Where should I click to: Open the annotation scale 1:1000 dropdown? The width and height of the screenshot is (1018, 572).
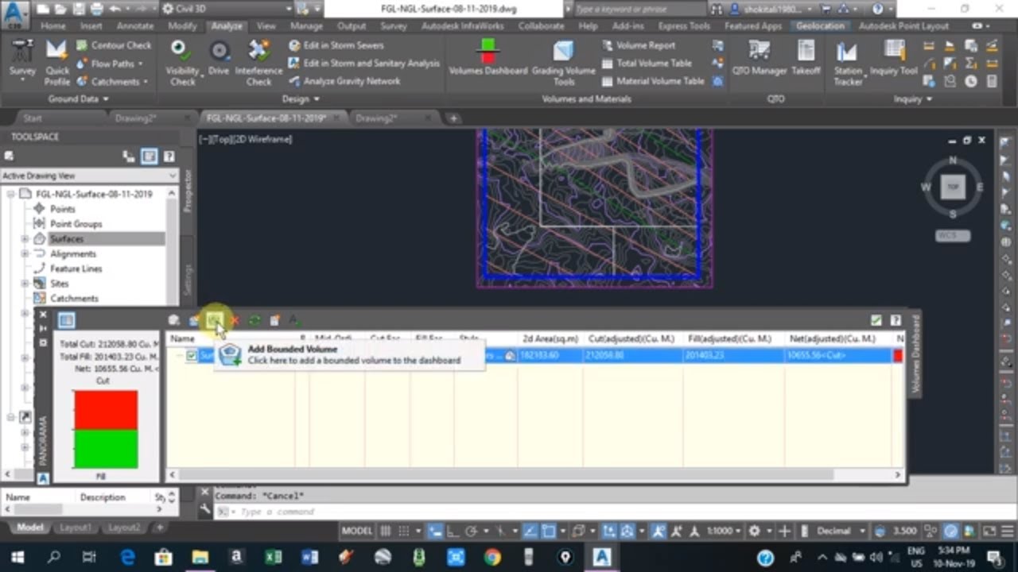725,531
